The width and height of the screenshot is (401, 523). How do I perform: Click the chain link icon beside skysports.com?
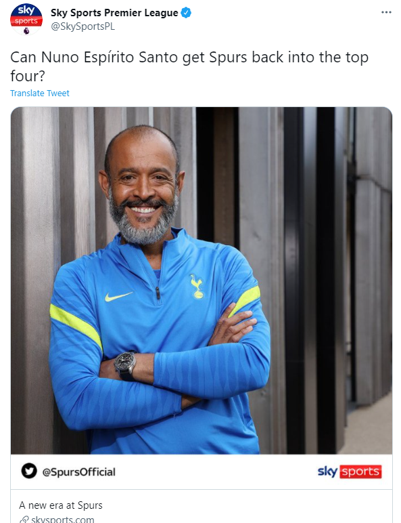coord(24,520)
